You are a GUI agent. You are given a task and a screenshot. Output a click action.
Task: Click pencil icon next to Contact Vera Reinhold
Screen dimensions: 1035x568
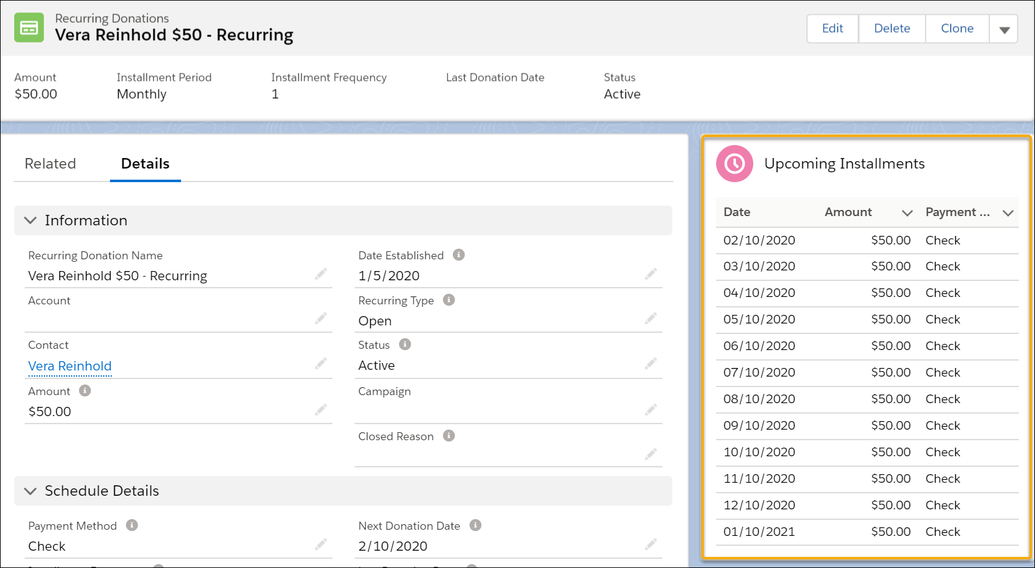(x=321, y=364)
